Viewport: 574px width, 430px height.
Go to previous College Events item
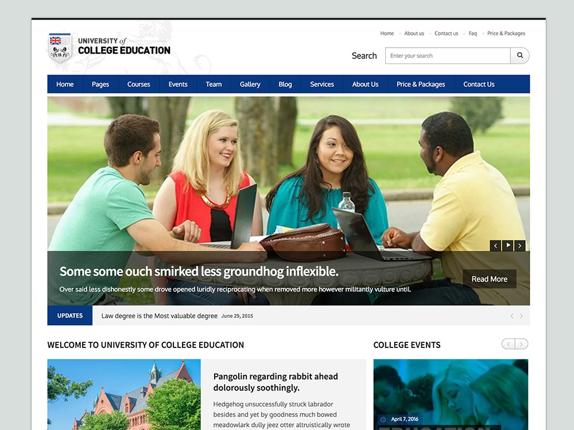pos(508,344)
